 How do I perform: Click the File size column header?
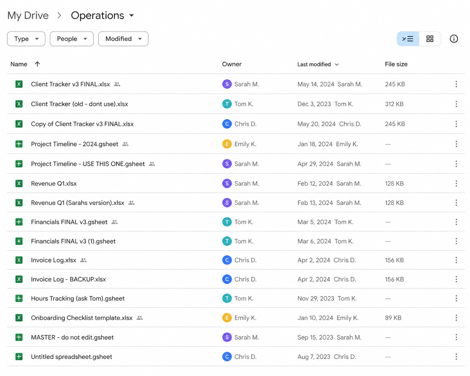(396, 64)
